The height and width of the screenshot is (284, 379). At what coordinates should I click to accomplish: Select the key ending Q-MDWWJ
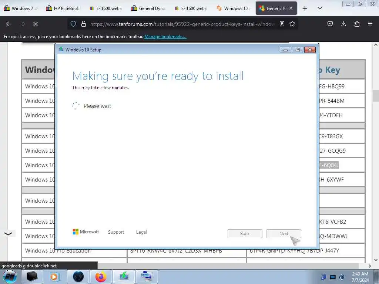click(x=333, y=236)
